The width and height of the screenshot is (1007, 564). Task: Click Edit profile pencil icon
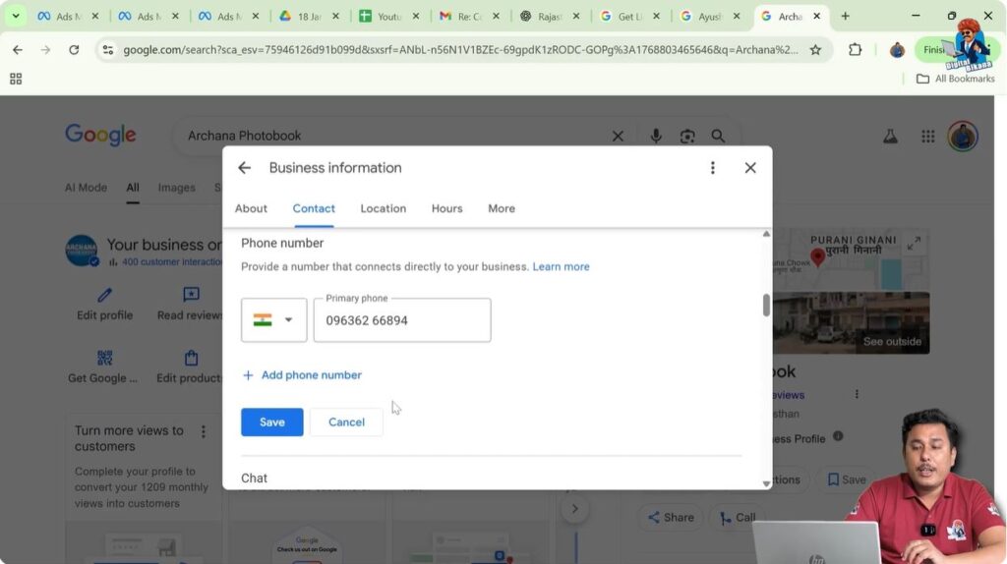pos(104,295)
